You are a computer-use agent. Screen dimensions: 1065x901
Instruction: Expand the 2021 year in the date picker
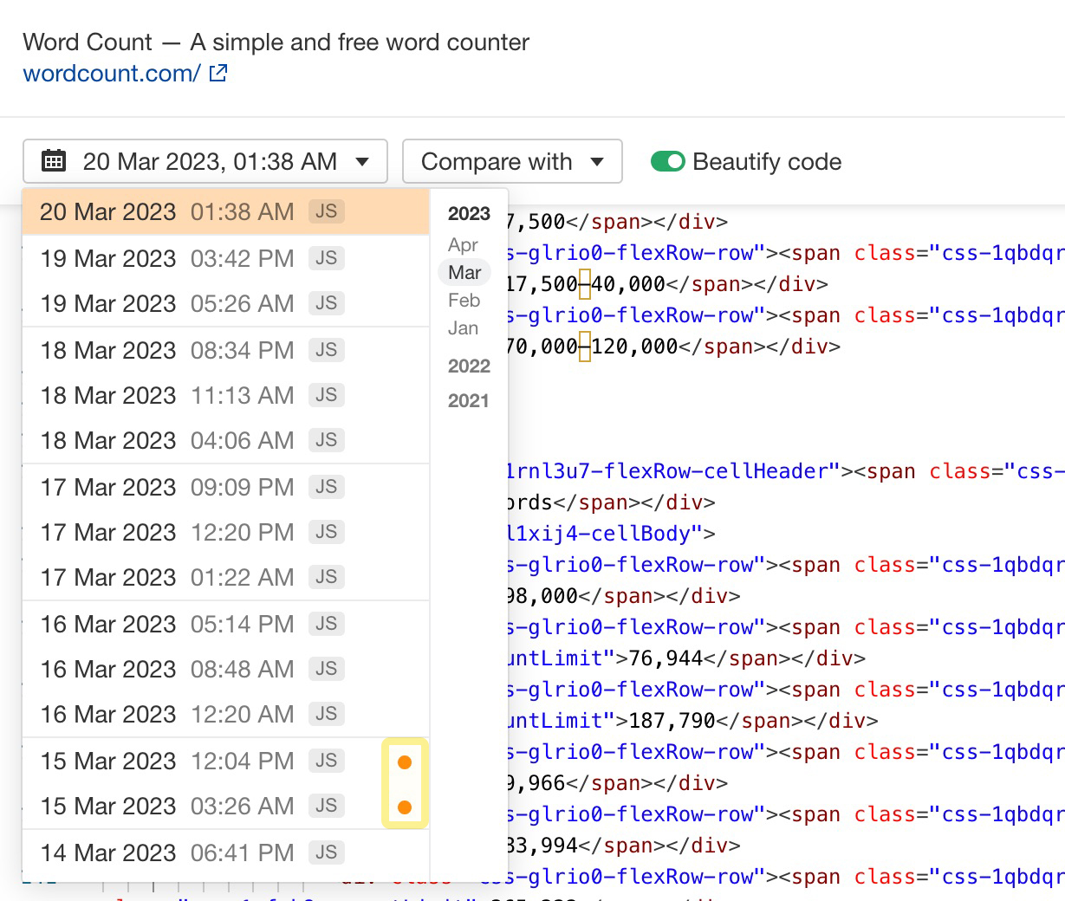[x=469, y=401]
